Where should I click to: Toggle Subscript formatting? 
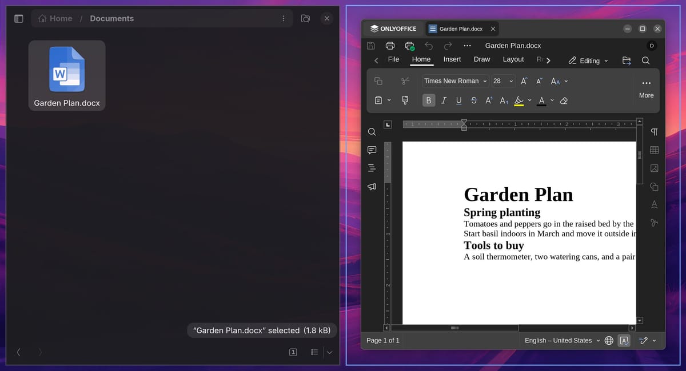click(x=504, y=100)
